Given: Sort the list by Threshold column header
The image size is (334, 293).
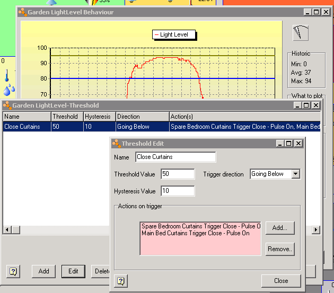Looking at the screenshot, I should pos(66,117).
